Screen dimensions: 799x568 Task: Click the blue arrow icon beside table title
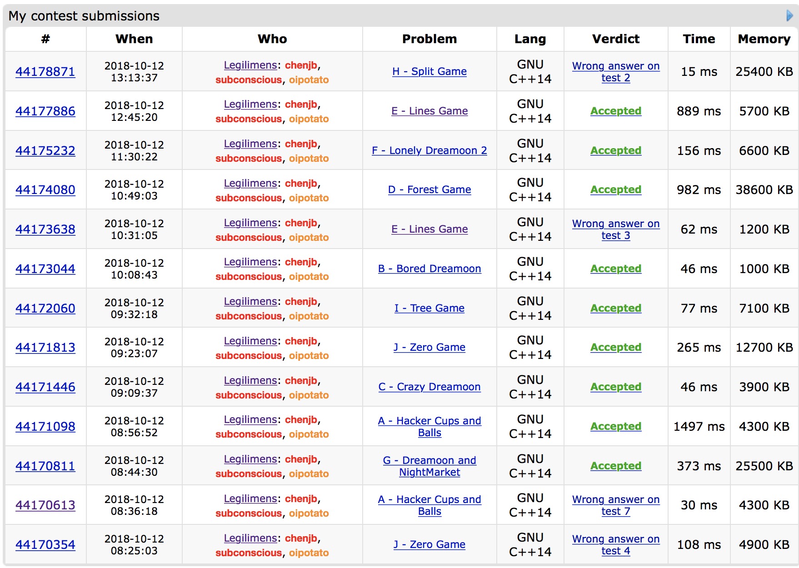coord(789,16)
